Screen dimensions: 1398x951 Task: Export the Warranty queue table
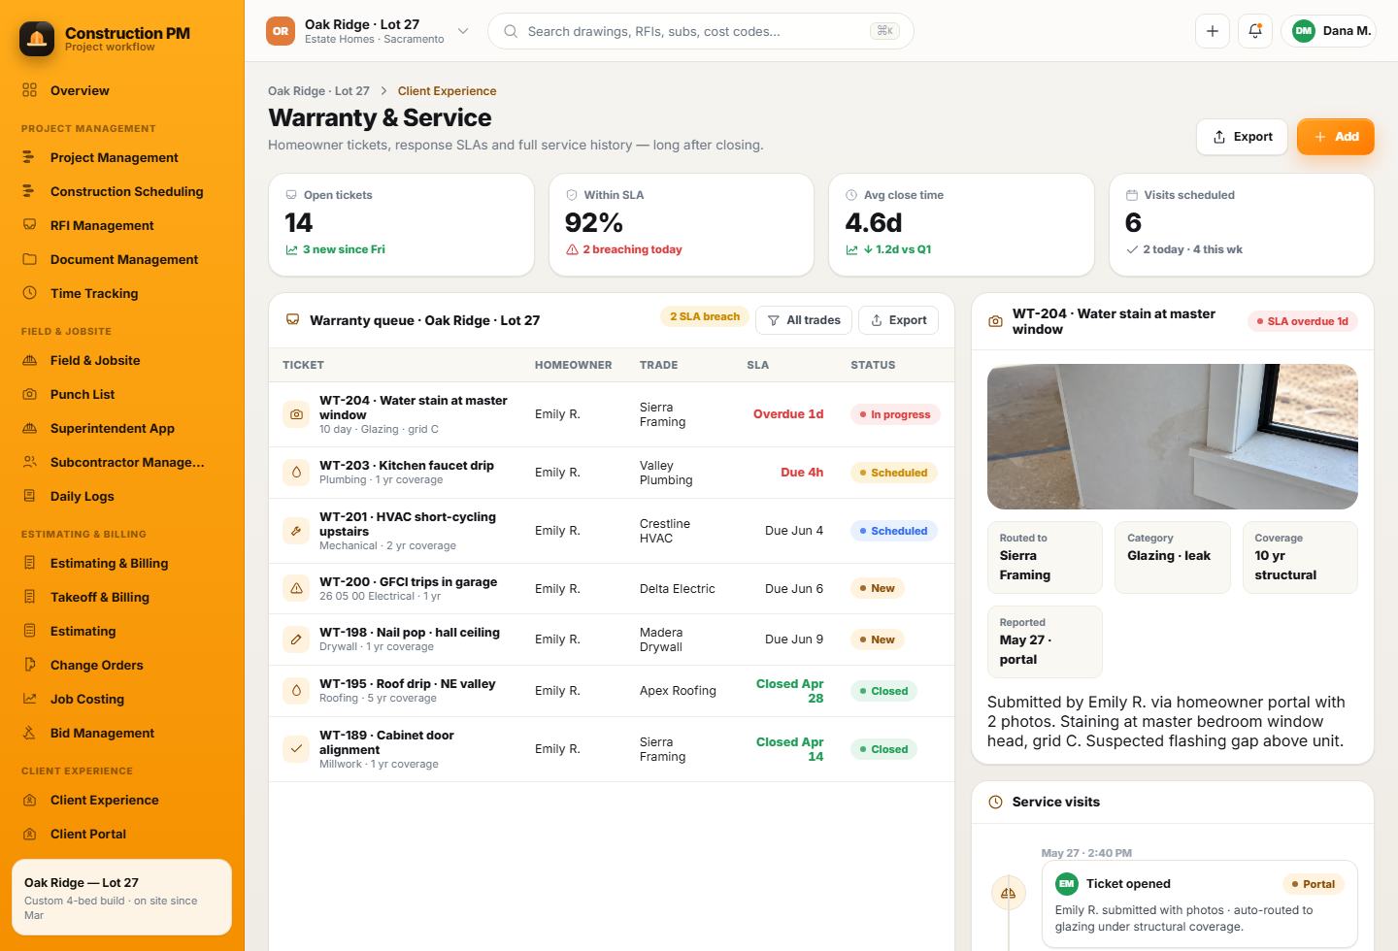click(x=898, y=320)
